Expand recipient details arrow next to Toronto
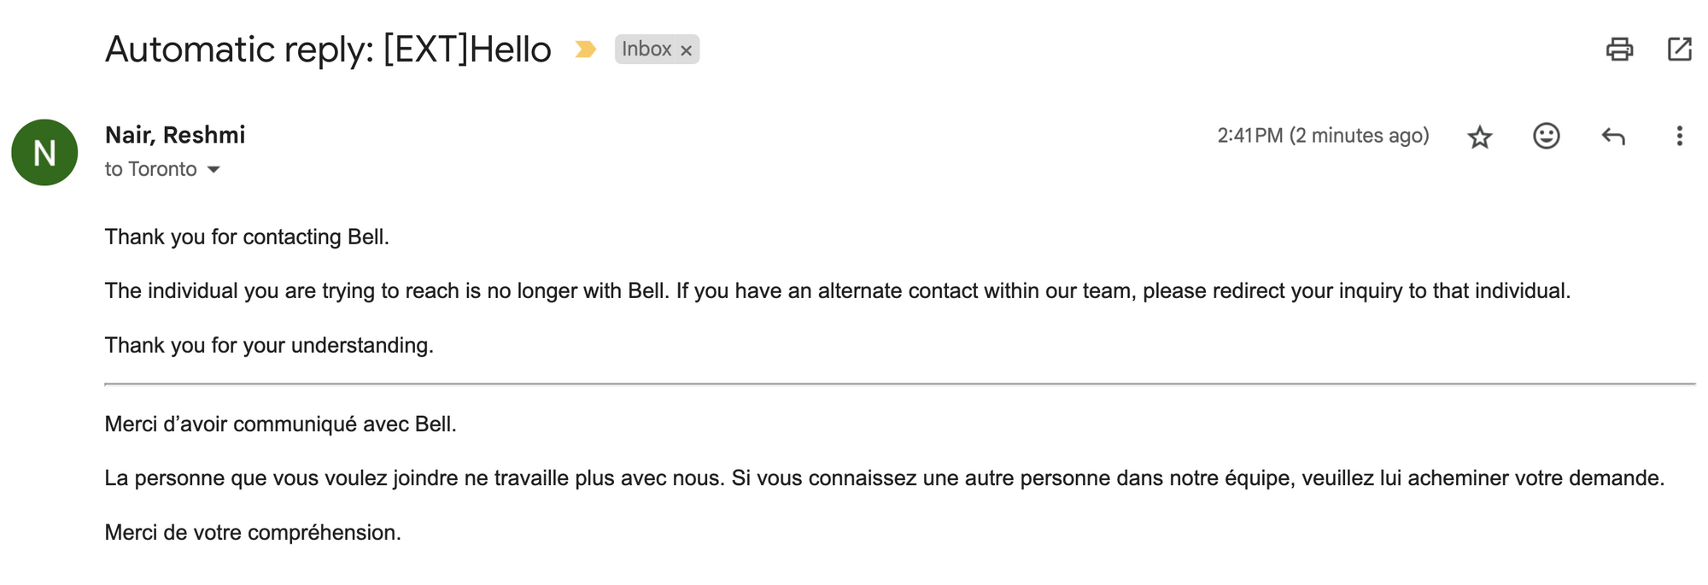The width and height of the screenshot is (1708, 585). (213, 170)
